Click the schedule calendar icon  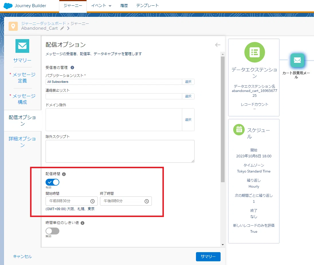239,130
